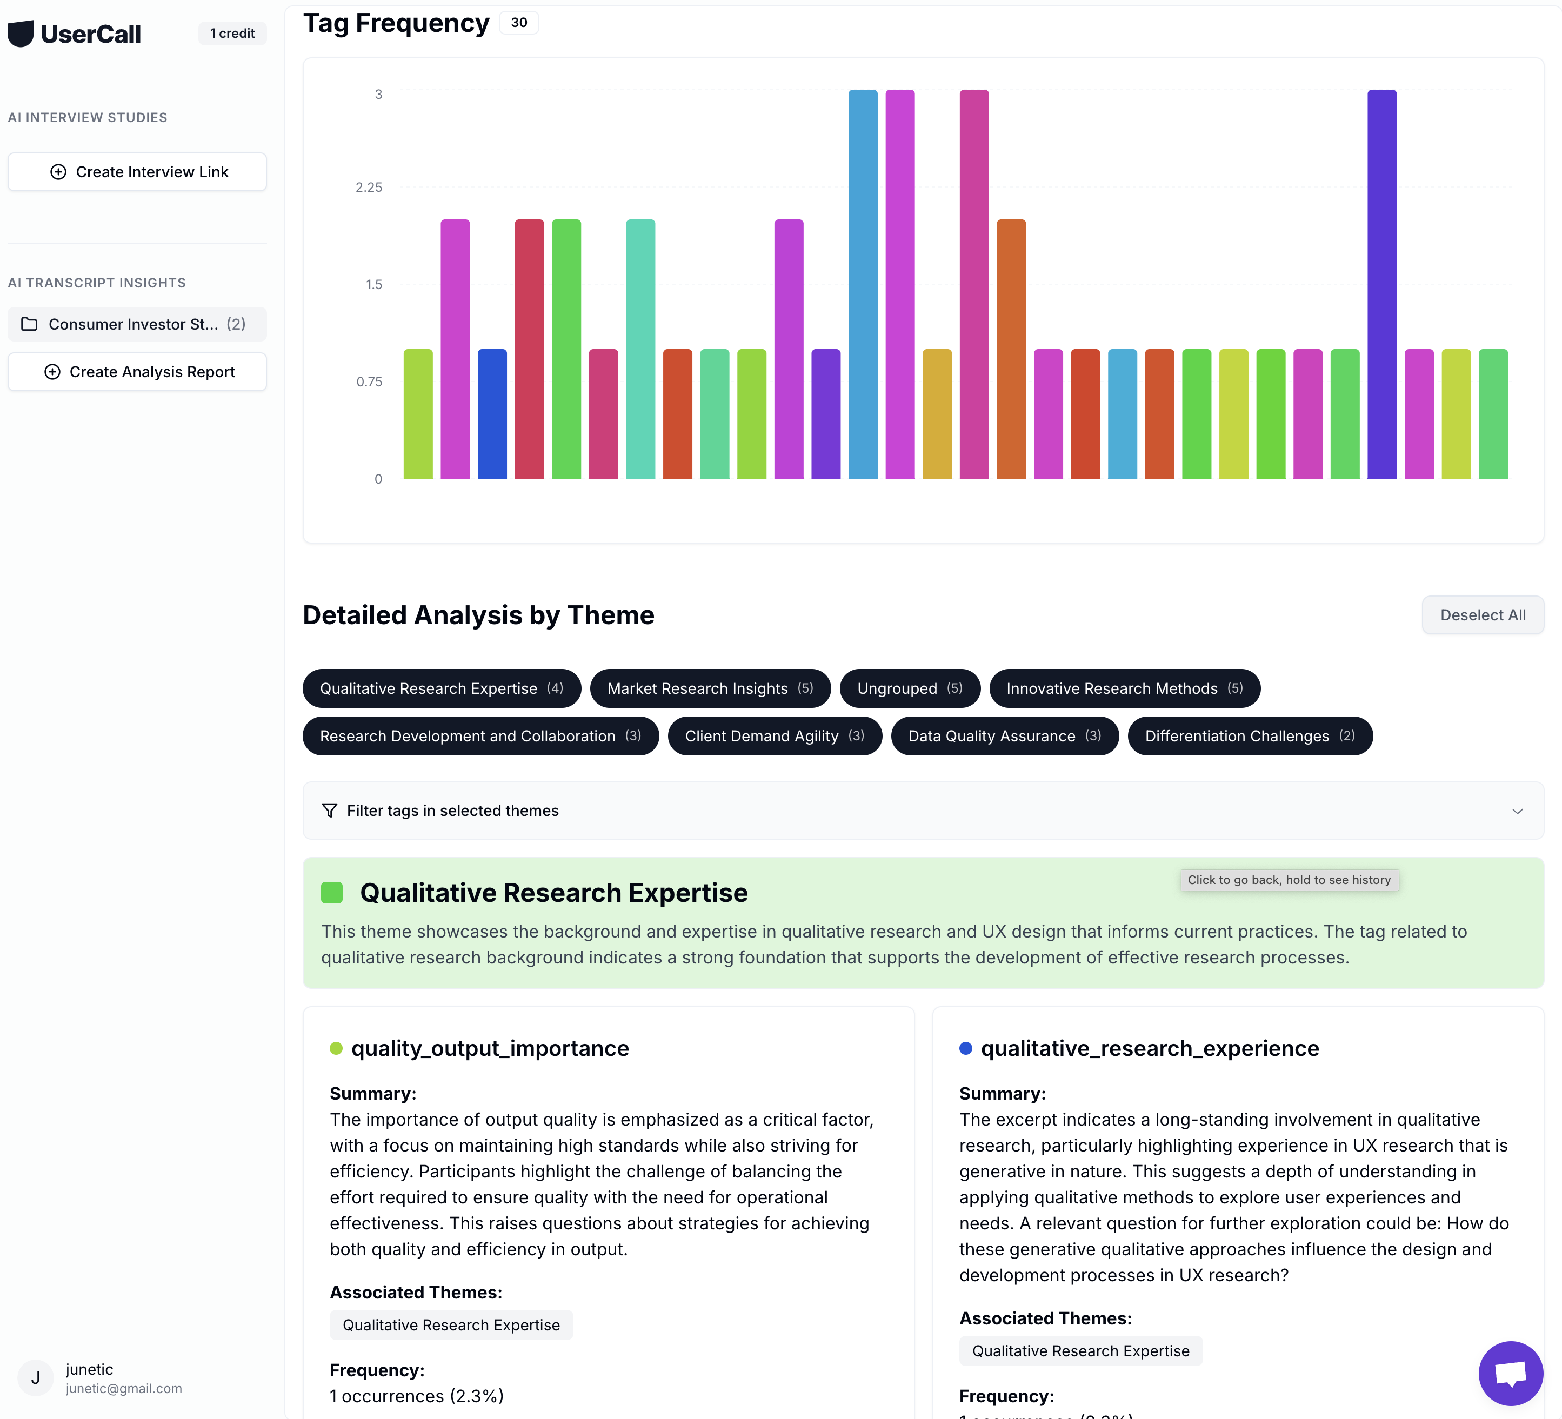Screen dimensions: 1562x1419
Task: Select Innovative Research Methods theme chip
Action: pos(1124,688)
